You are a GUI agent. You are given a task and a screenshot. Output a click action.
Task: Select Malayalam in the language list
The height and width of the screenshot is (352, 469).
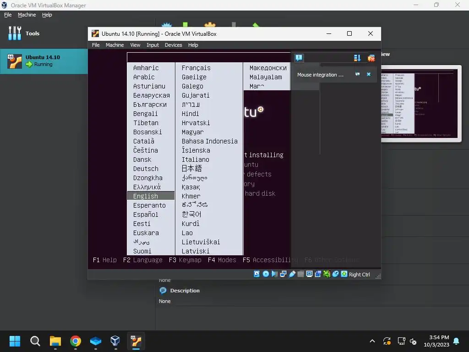click(266, 77)
